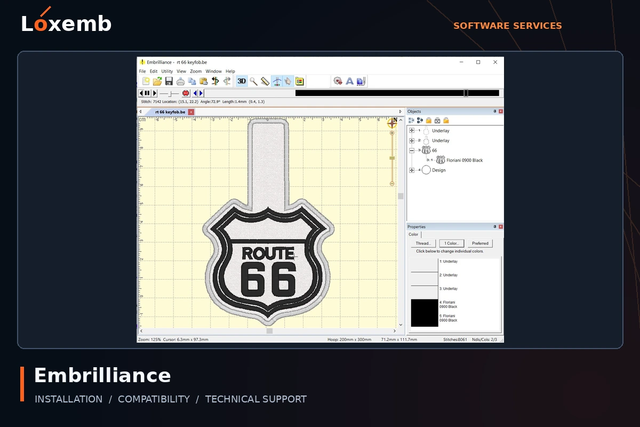Collapse object 3 named 66
Viewport: 640px width, 427px height.
(412, 151)
